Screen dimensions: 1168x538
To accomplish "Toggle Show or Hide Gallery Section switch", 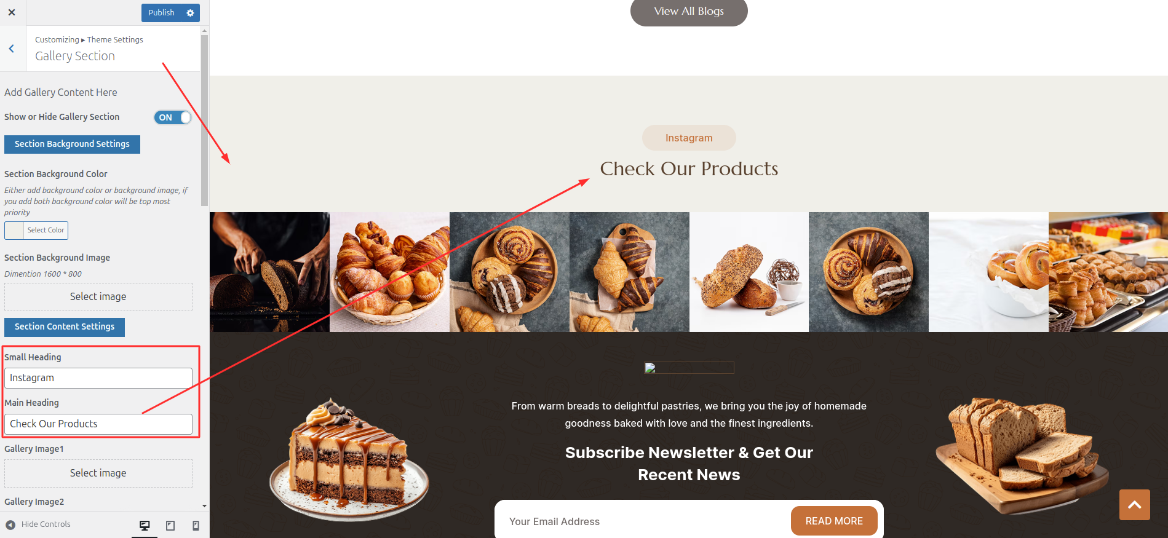I will pos(172,117).
